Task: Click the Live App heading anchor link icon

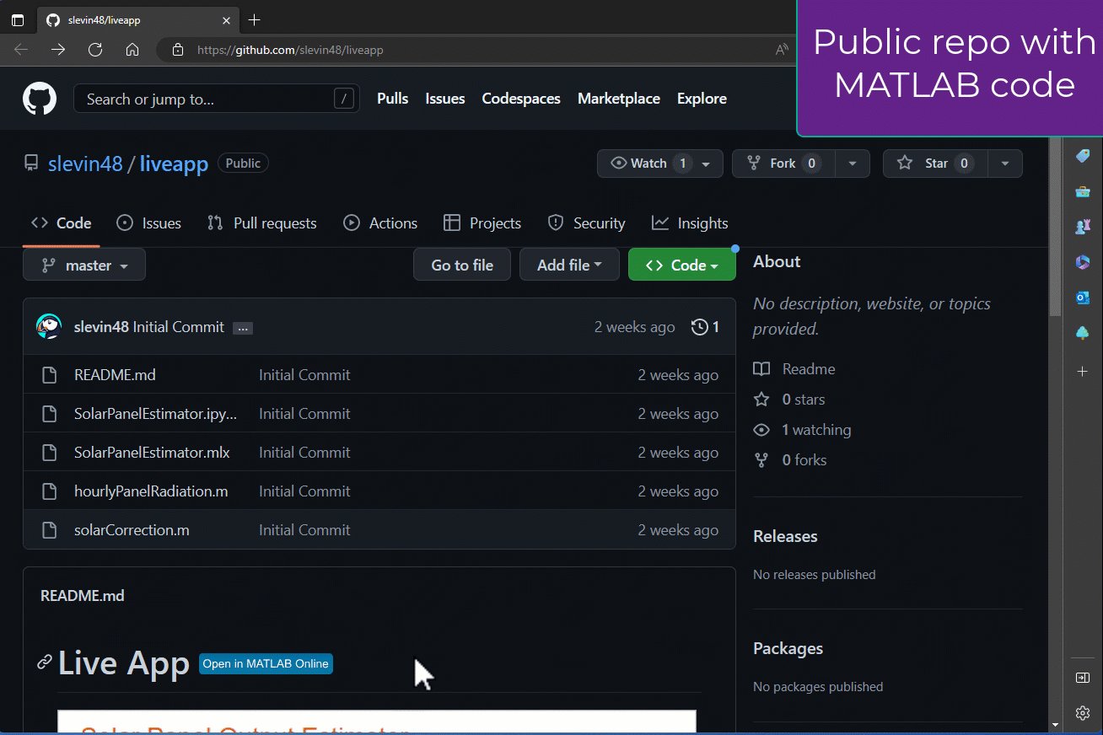Action: [x=45, y=663]
